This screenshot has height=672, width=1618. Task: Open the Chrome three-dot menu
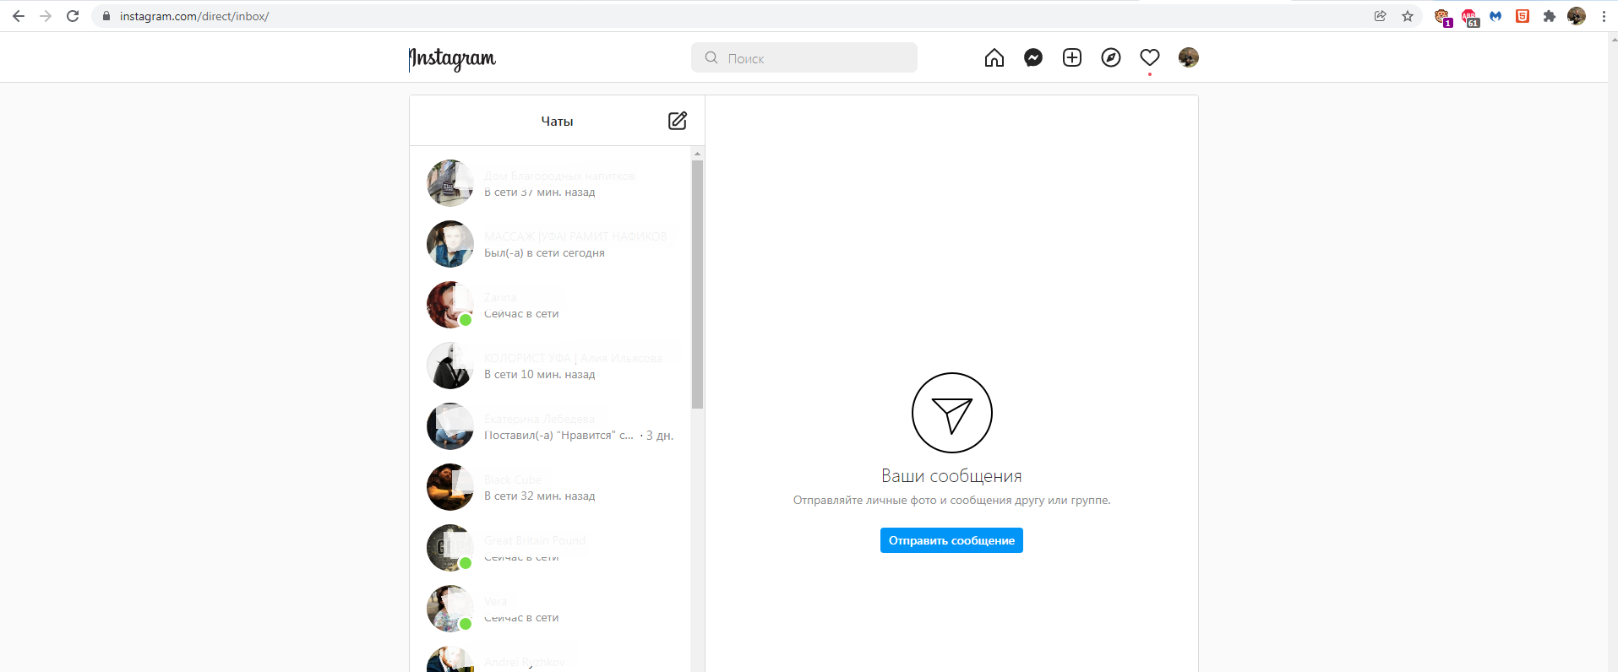pos(1604,16)
